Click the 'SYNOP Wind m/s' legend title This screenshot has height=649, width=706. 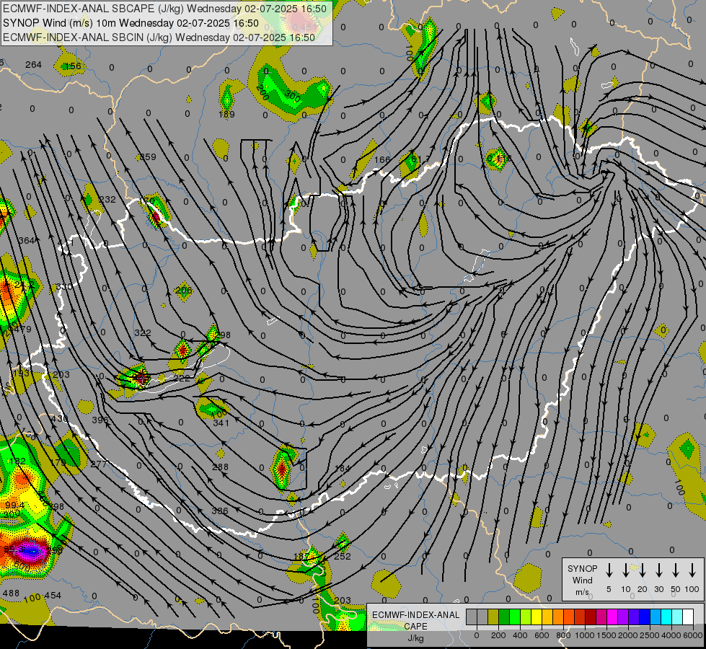pyautogui.click(x=582, y=580)
